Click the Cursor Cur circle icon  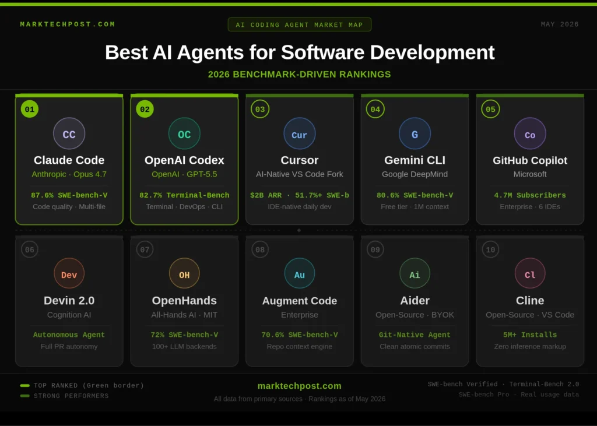(x=300, y=133)
